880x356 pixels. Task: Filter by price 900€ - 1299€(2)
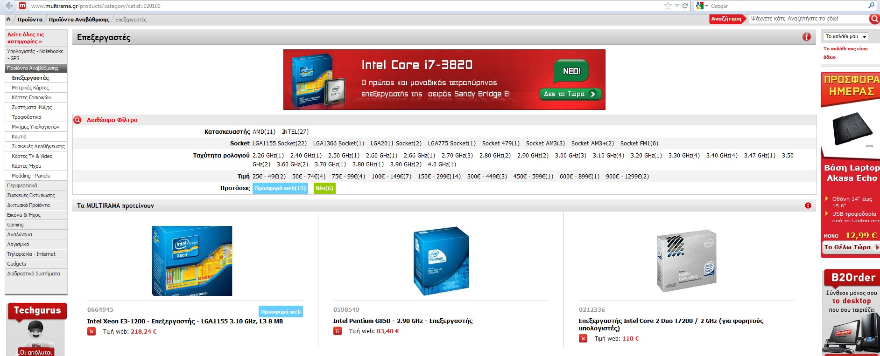(627, 177)
